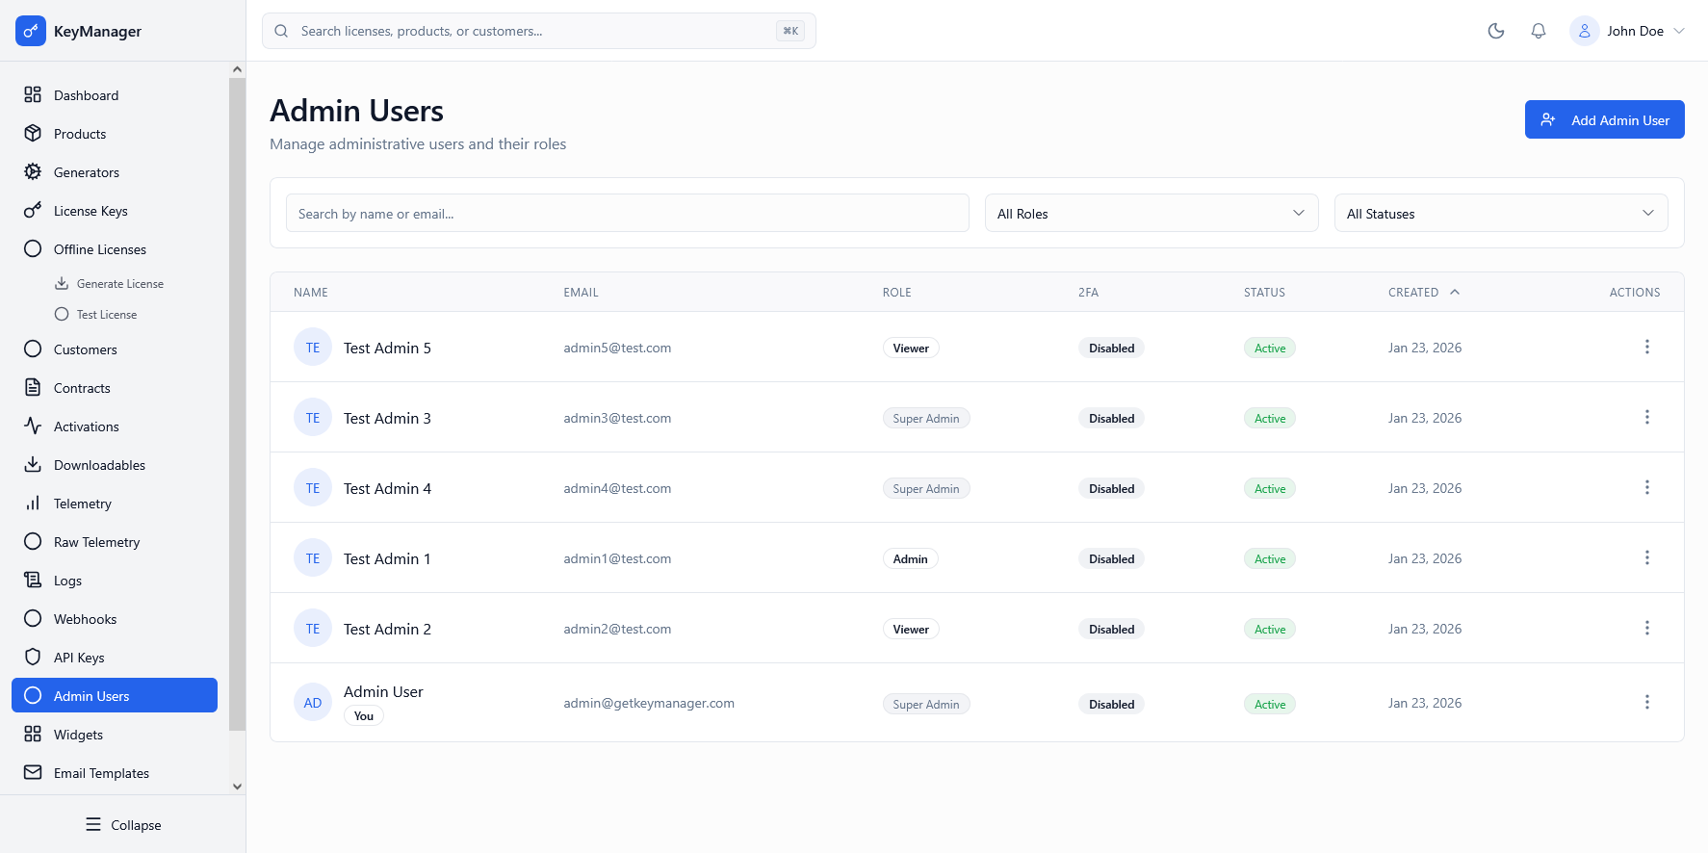Click the Products box icon
Image resolution: width=1708 pixels, height=853 pixels.
point(33,133)
